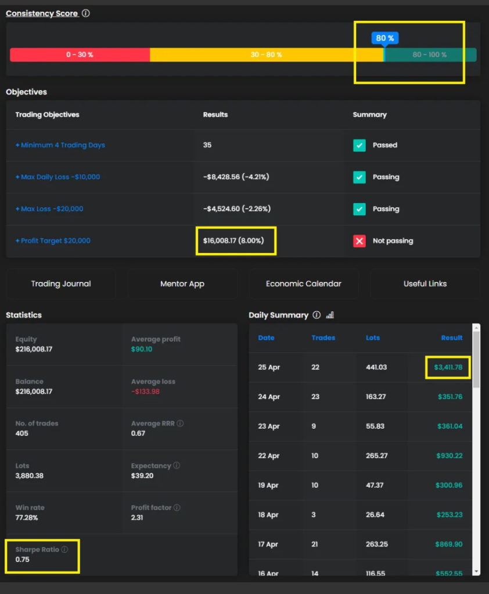
Task: Expand the Max Daily Loss -$10,000 objective
Action: 57,177
